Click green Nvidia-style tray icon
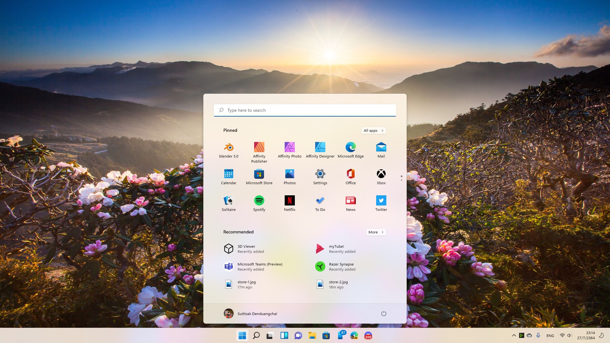 click(522, 335)
